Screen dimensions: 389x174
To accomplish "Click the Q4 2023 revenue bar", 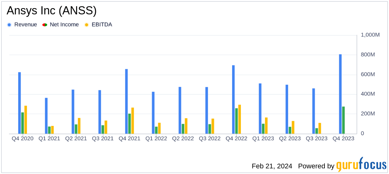I will tap(340, 94).
